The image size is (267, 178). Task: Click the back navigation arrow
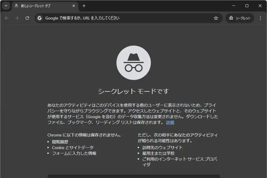(7, 18)
